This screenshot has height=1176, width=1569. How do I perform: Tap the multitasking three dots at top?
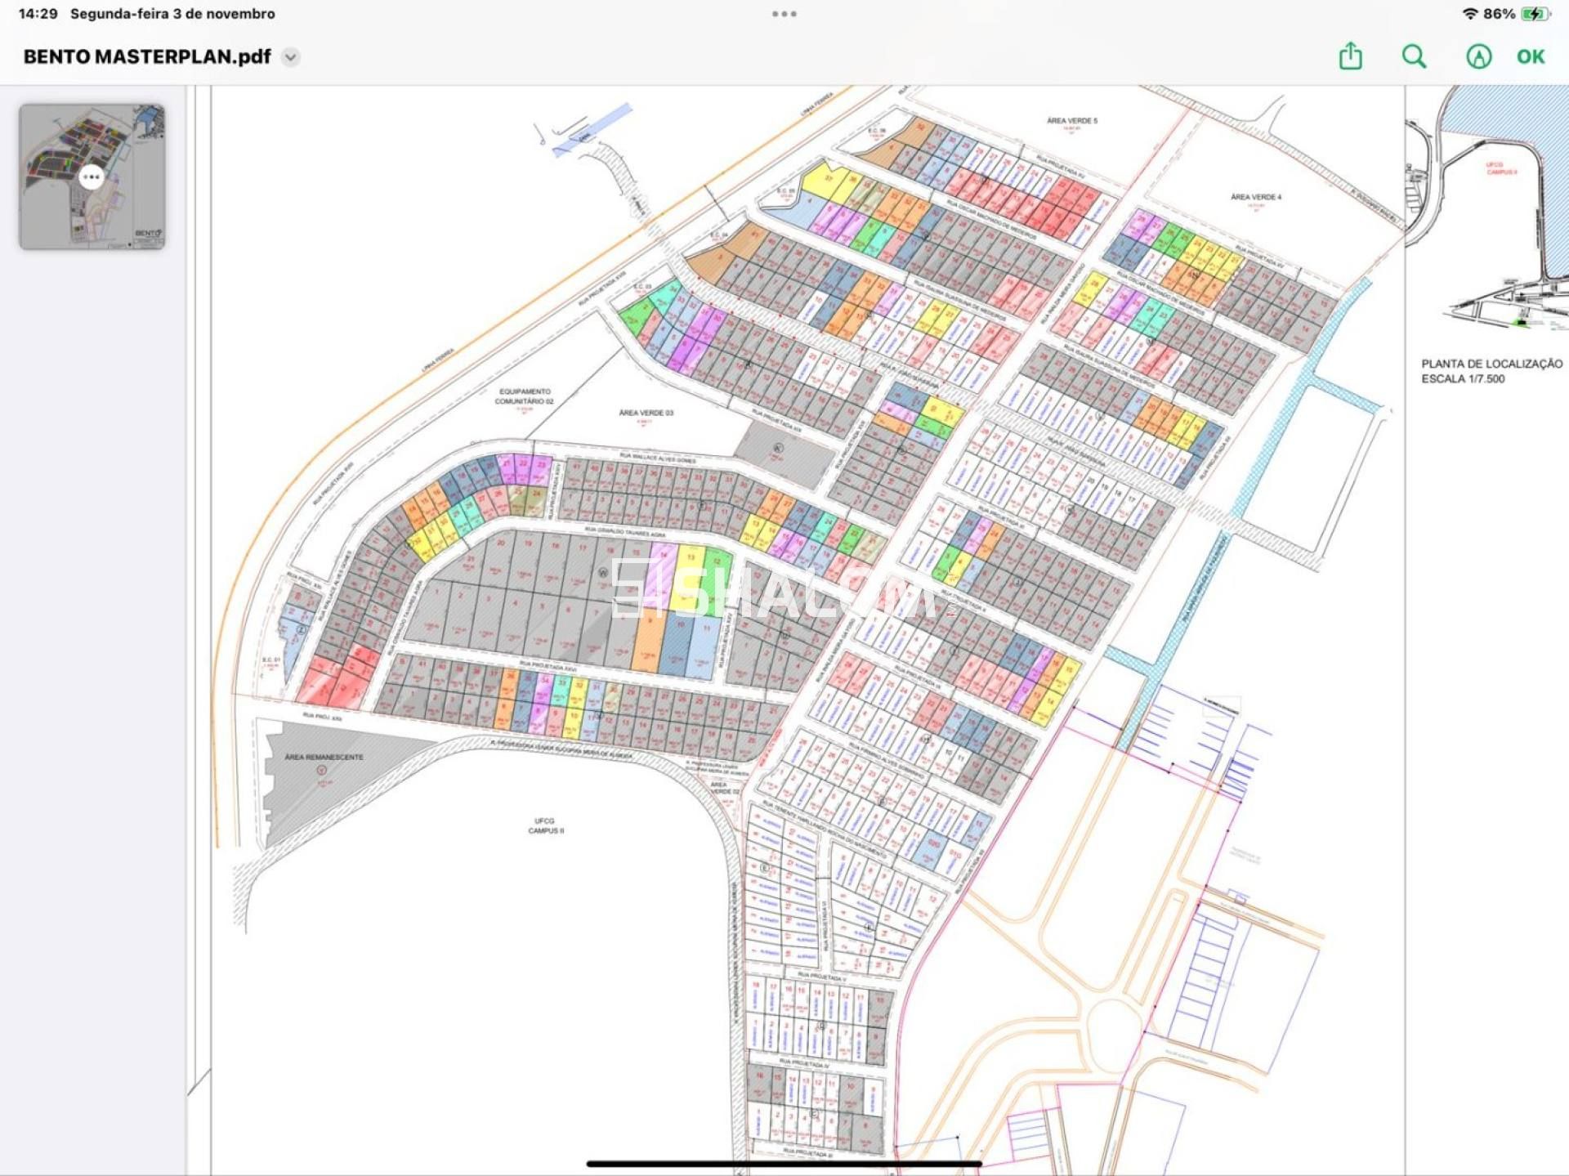click(x=784, y=14)
